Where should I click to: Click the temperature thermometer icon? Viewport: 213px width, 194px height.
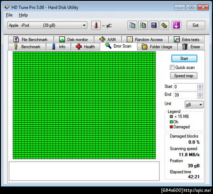(96, 25)
